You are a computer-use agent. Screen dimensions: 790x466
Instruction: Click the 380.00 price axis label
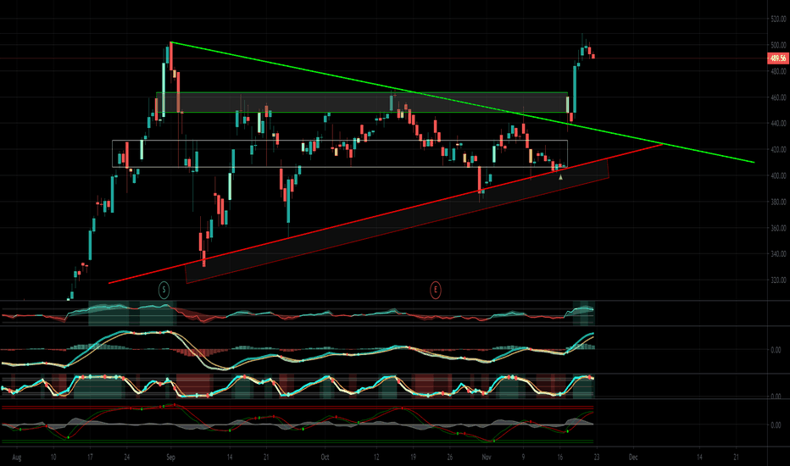778,202
